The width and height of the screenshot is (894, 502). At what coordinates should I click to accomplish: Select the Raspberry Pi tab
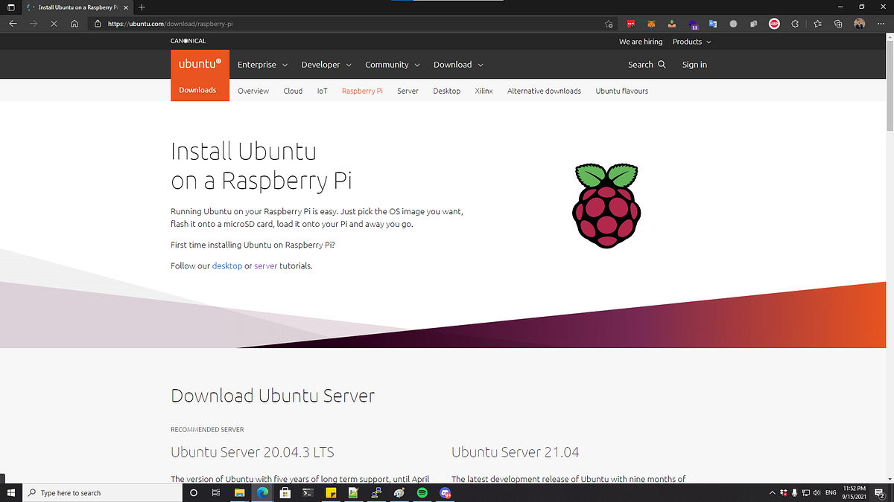click(x=362, y=91)
